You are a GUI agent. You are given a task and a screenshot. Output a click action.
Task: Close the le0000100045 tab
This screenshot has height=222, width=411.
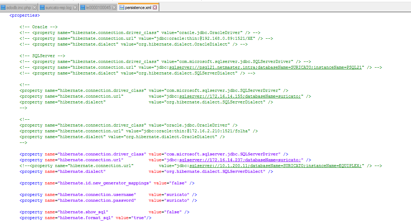click(114, 8)
